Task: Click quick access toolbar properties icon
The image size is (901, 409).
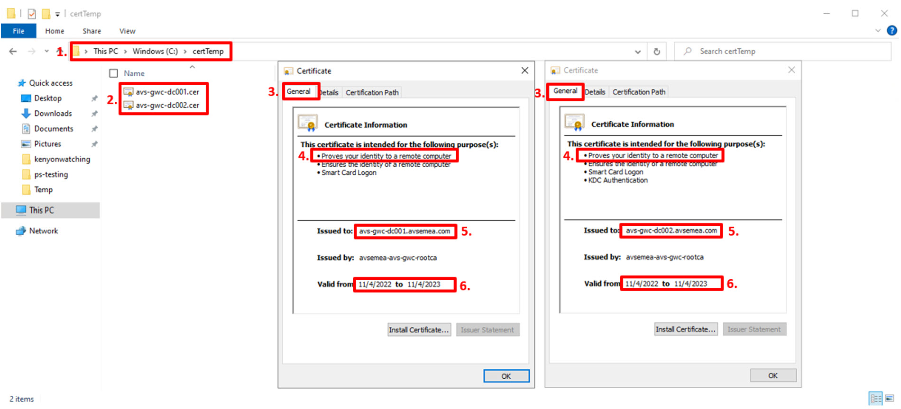Action: 31,14
